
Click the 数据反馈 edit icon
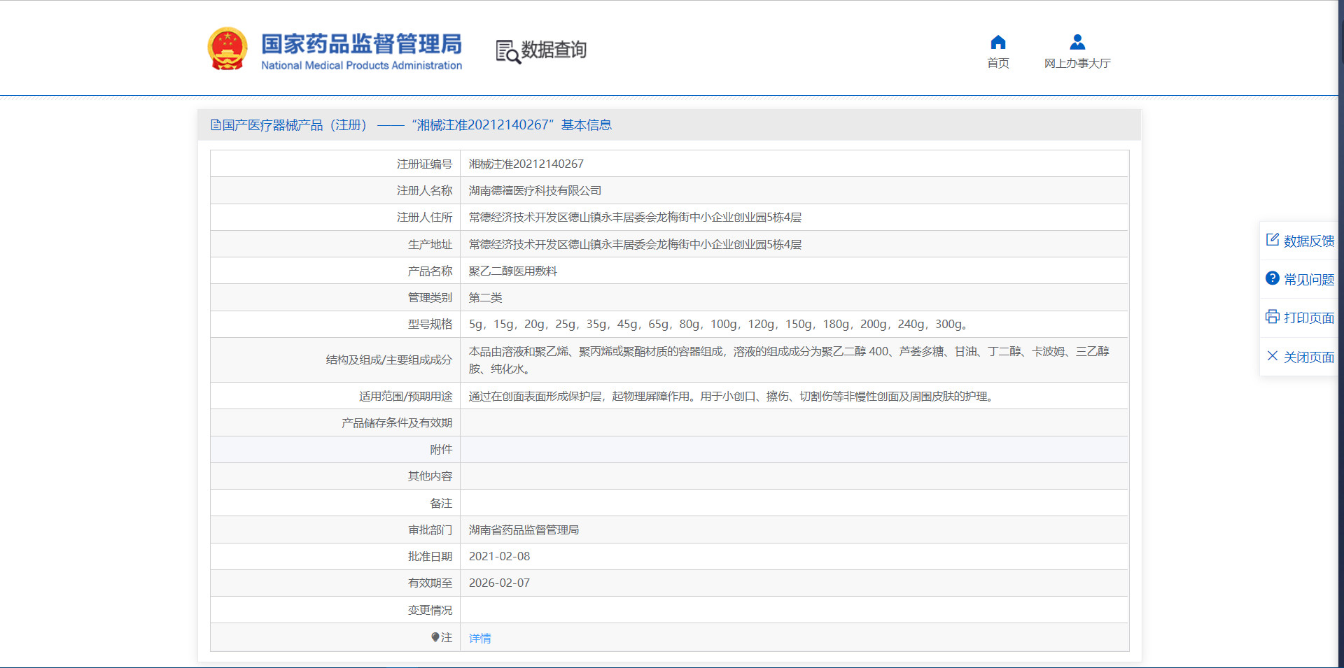[1273, 240]
